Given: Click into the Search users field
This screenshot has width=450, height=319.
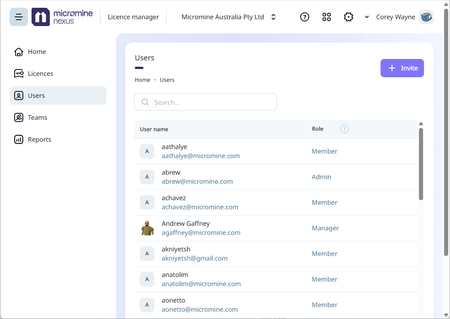Looking at the screenshot, I should point(210,102).
